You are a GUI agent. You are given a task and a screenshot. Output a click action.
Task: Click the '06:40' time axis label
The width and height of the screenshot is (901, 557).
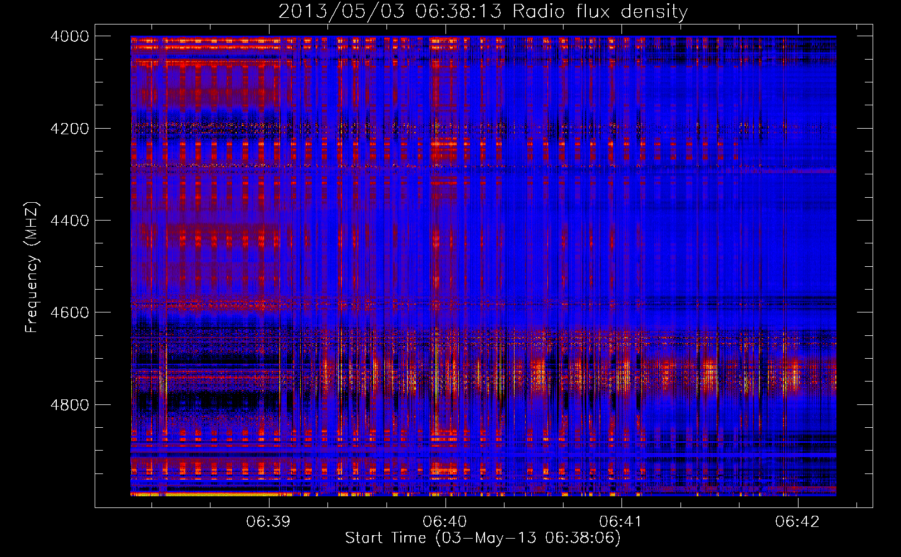pyautogui.click(x=445, y=522)
